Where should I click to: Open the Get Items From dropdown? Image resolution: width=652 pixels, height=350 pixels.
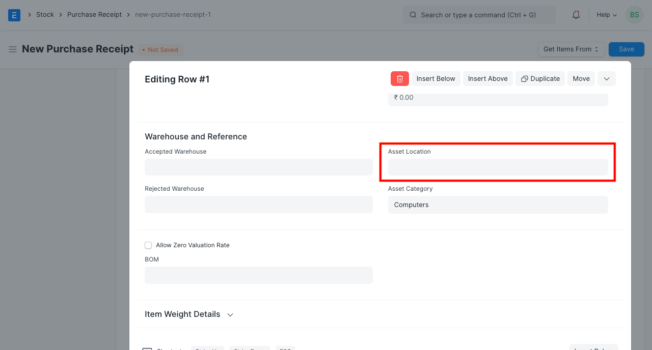pyautogui.click(x=571, y=49)
